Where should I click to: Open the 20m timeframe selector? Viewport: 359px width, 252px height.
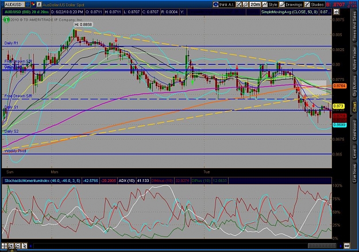coord(255,5)
